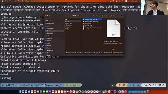
Task: Open Pictures in Finder sidebar
Action: pyautogui.click(x=49, y=48)
